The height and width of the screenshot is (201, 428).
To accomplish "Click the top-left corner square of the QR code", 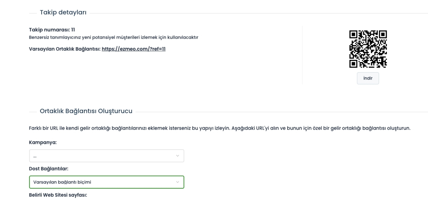I will click(x=353, y=34).
